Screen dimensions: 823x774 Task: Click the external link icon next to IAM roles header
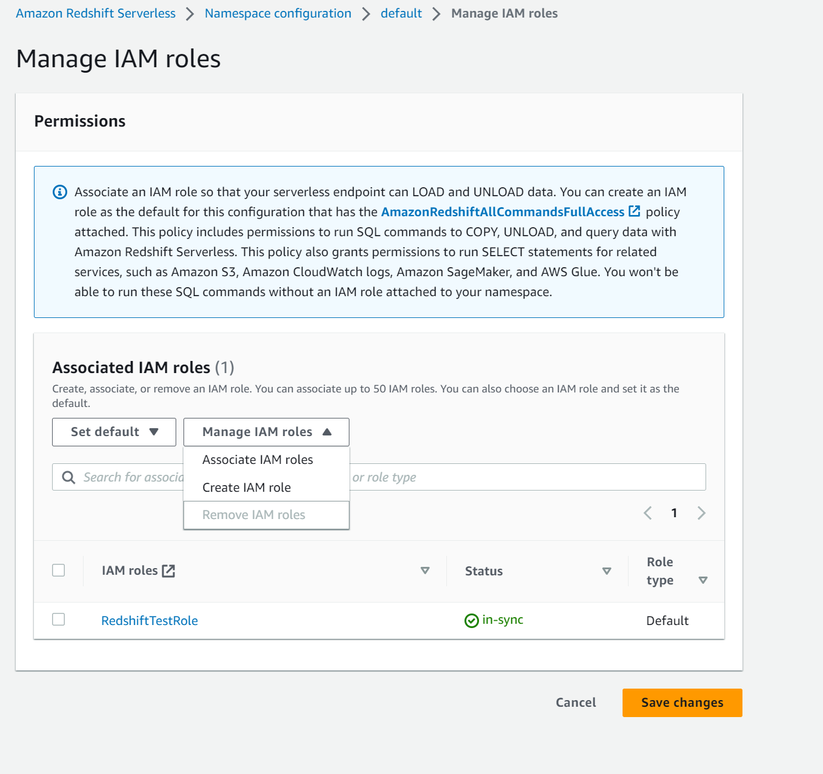(168, 571)
